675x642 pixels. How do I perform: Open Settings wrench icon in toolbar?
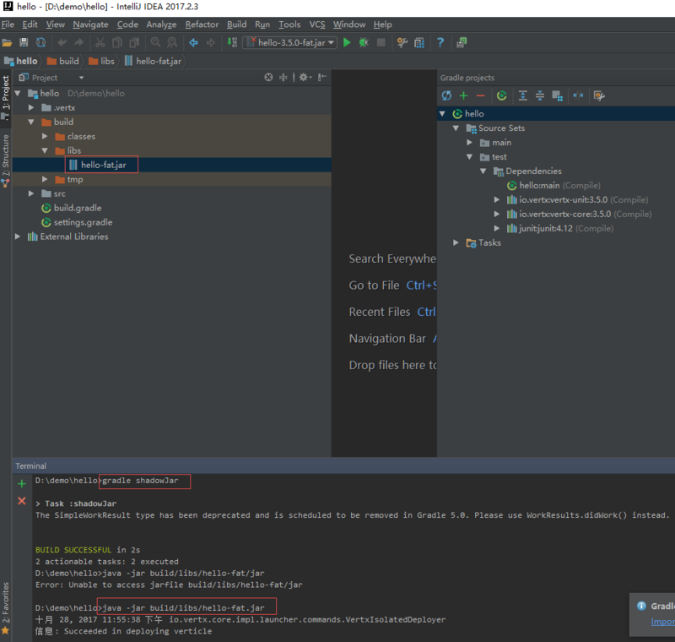tap(402, 42)
